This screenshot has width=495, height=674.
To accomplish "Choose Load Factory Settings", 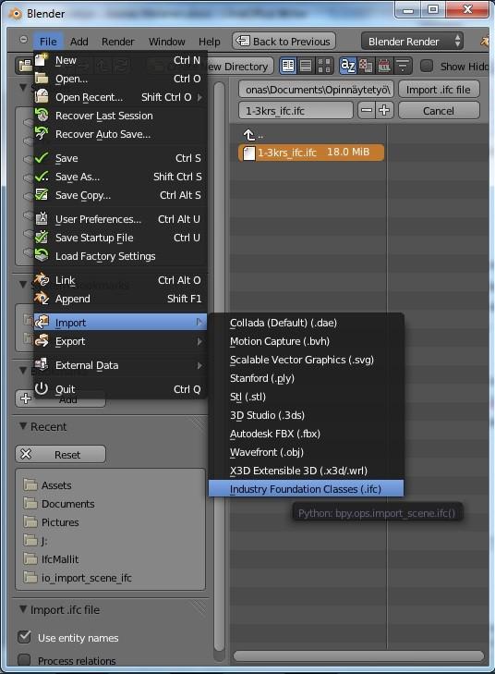I will tap(120, 256).
